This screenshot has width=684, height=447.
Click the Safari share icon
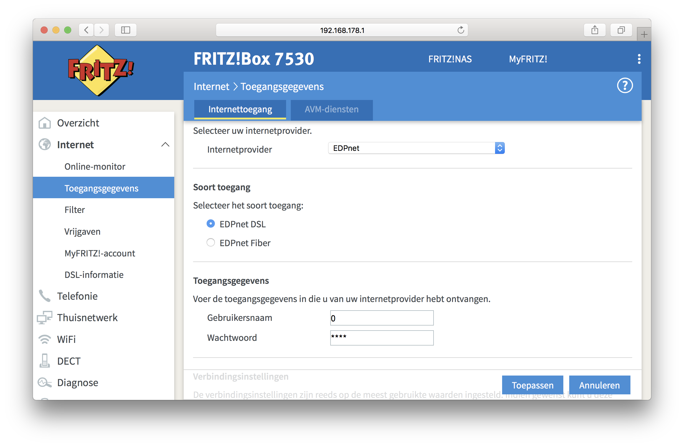pos(595,30)
